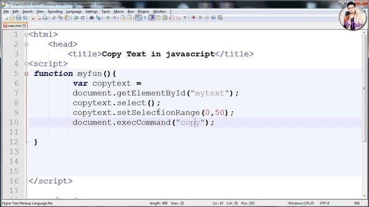Click the Close document toolbar icon
This screenshot has height=207, width=369.
click(32, 18)
